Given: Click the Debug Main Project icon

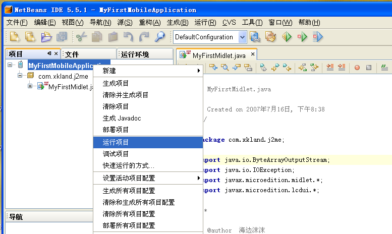Looking at the screenshot, I should tap(302, 37).
